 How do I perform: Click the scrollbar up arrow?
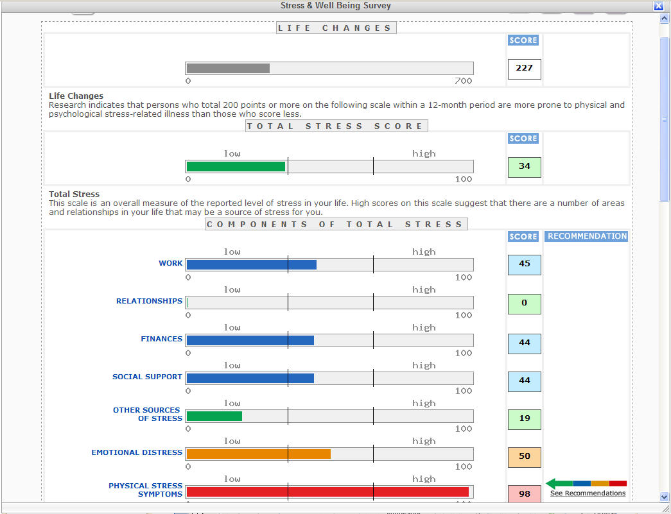664,19
